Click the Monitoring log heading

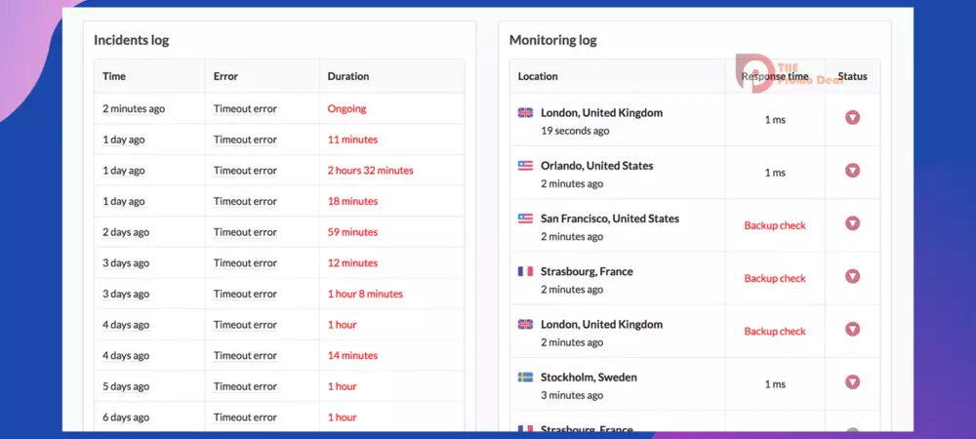(552, 40)
